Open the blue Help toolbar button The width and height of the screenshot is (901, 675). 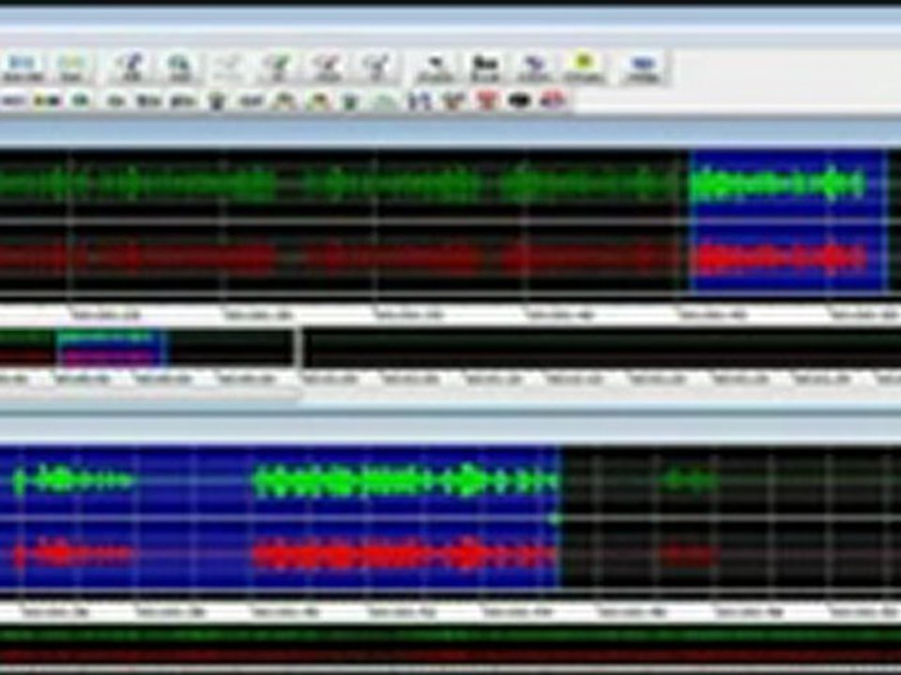(644, 68)
